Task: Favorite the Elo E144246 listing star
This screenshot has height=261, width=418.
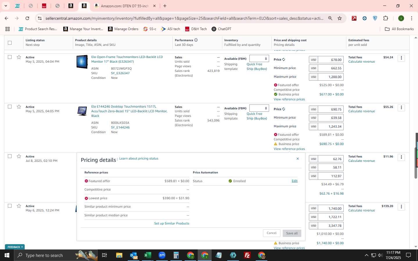Action: click(19, 107)
